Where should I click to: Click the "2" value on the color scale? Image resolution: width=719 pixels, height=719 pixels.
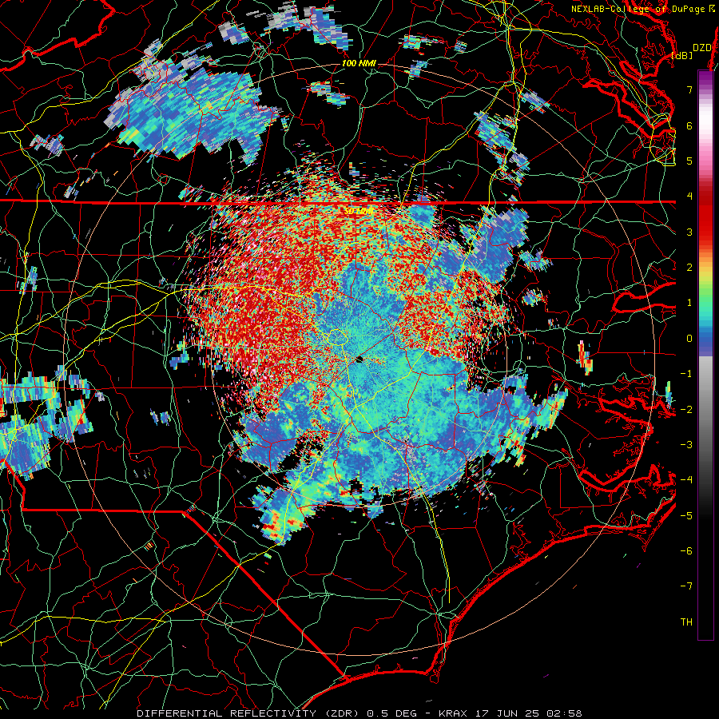coord(689,268)
